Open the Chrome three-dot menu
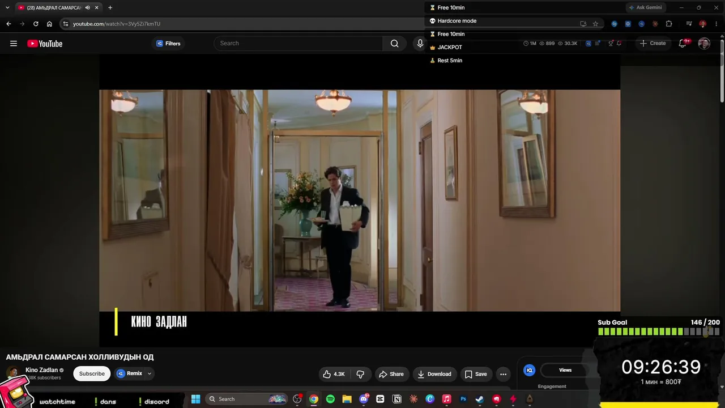Screen dimensions: 725x408 [717, 24]
